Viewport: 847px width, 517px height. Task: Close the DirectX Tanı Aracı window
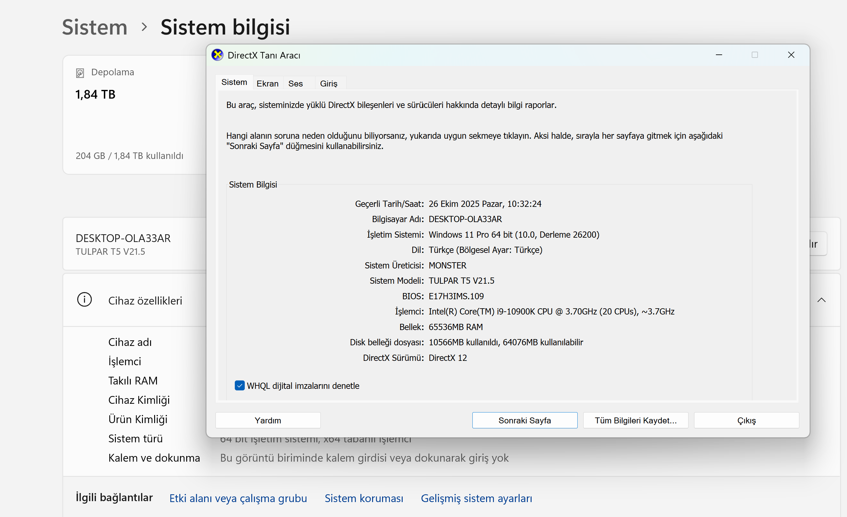791,55
